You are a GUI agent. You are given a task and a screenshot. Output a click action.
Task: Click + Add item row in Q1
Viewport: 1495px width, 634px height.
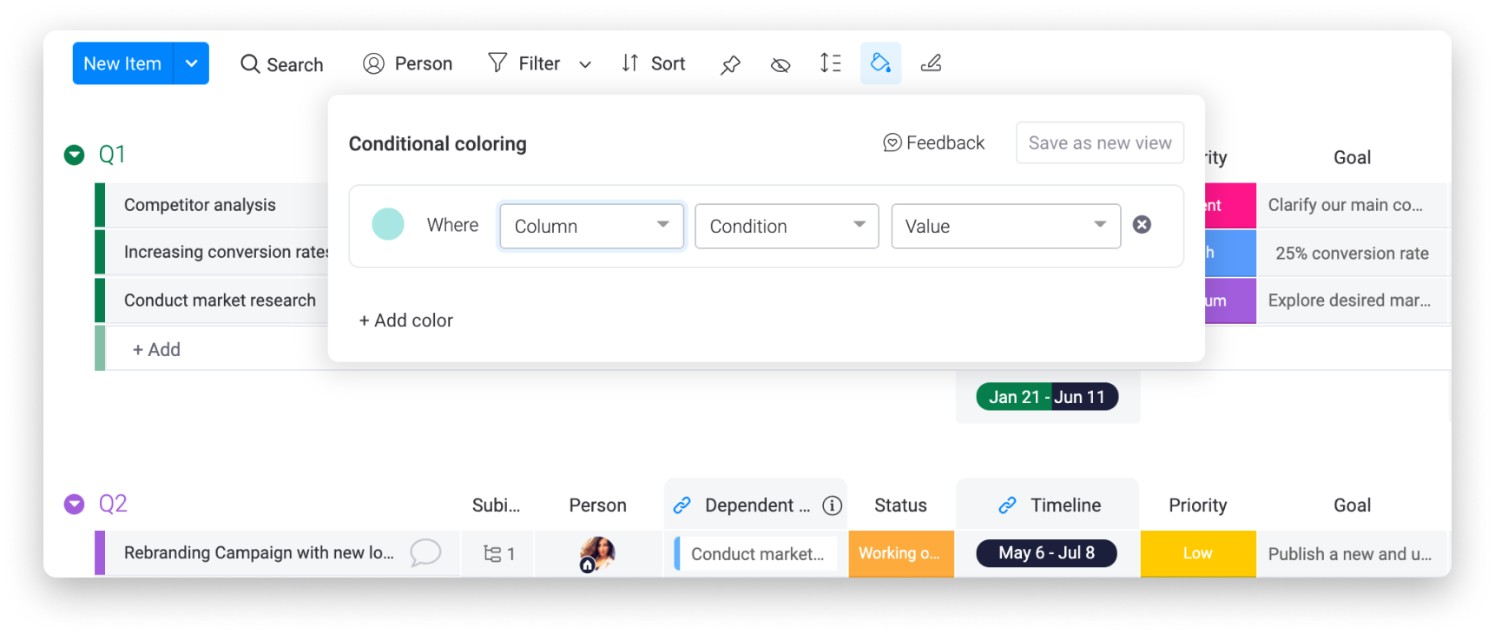pyautogui.click(x=156, y=349)
